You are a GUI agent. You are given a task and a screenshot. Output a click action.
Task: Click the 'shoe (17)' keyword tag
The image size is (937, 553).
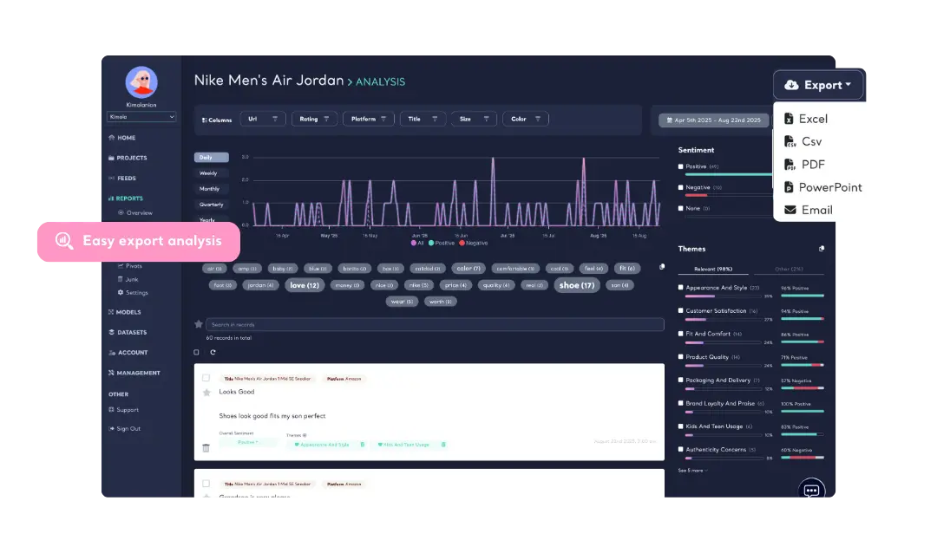[577, 285]
